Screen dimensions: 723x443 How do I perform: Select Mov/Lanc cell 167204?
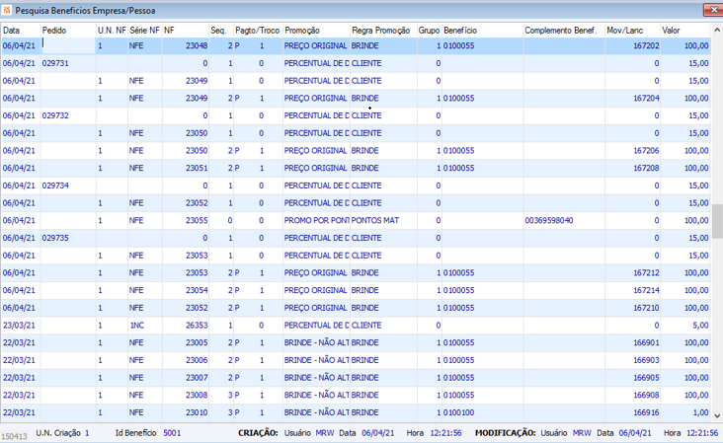click(632, 98)
